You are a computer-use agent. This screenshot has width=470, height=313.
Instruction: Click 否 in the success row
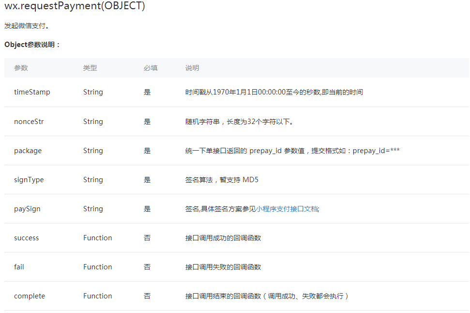(147, 238)
